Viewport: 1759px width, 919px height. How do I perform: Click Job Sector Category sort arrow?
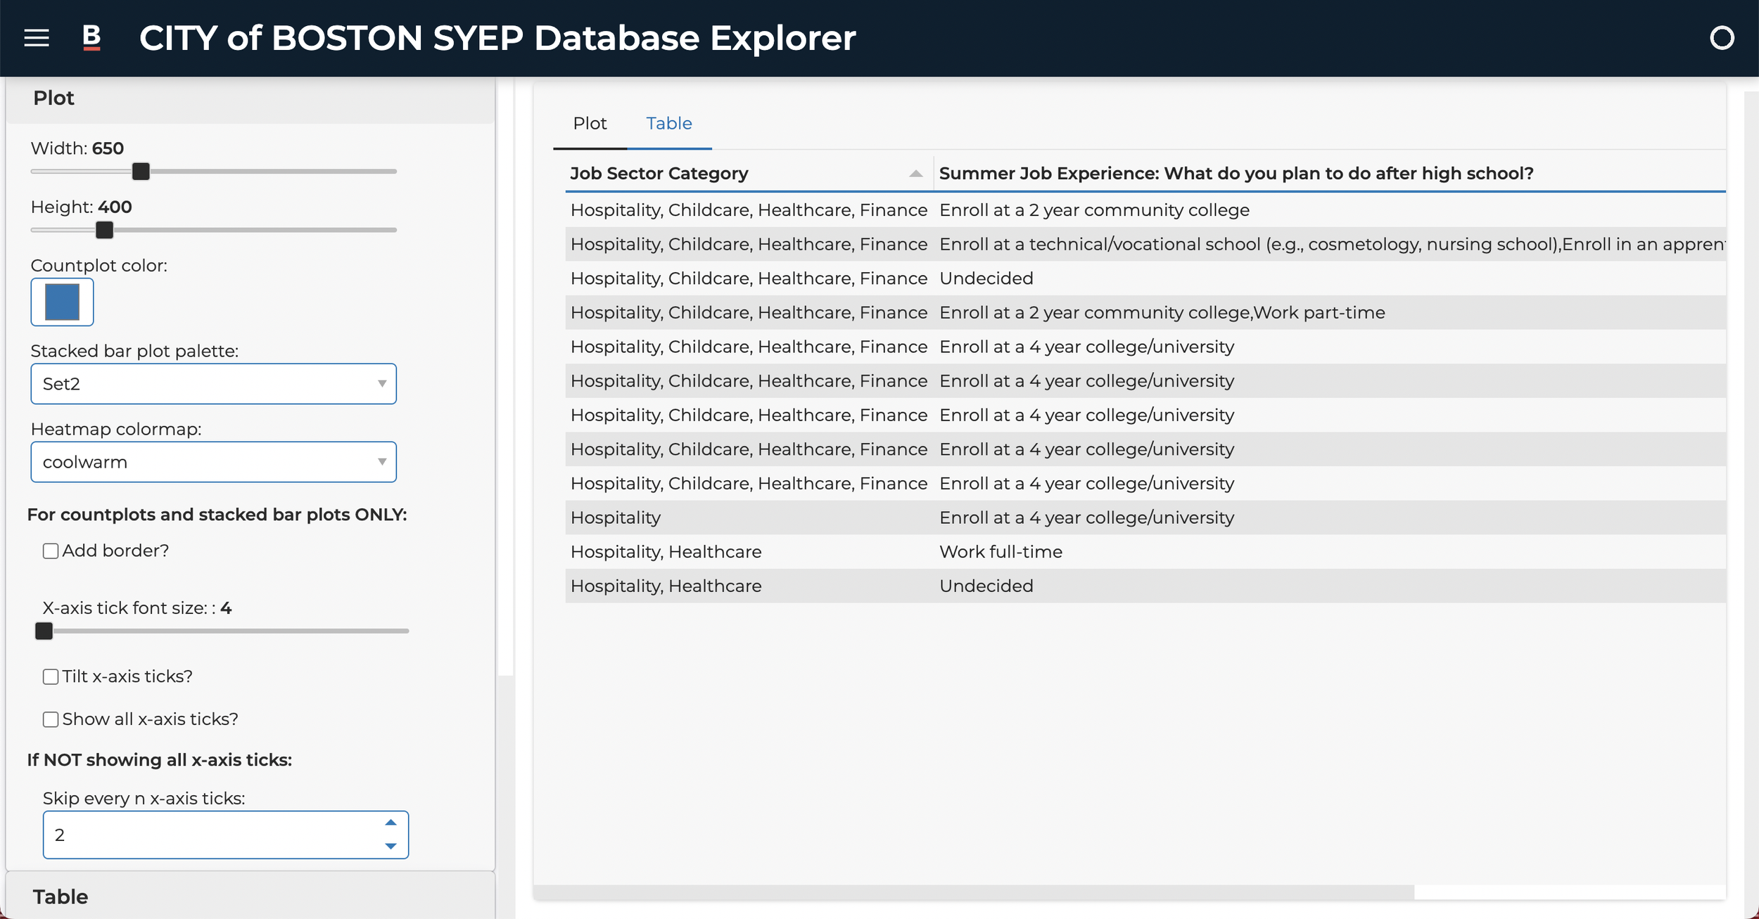click(x=915, y=174)
